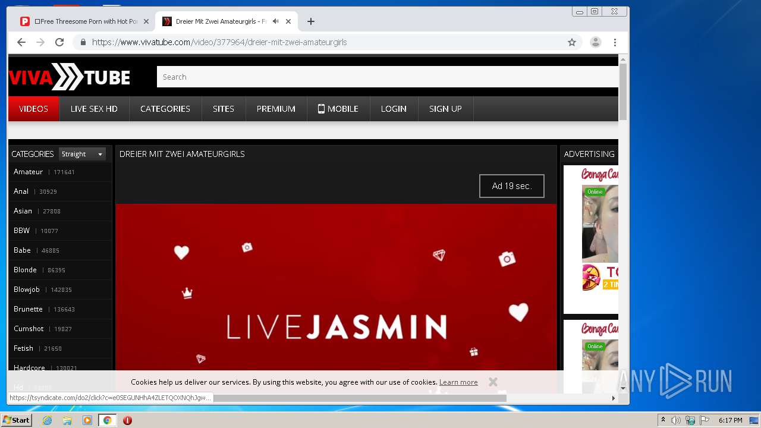Click the Categories sidebar heading

(33, 154)
